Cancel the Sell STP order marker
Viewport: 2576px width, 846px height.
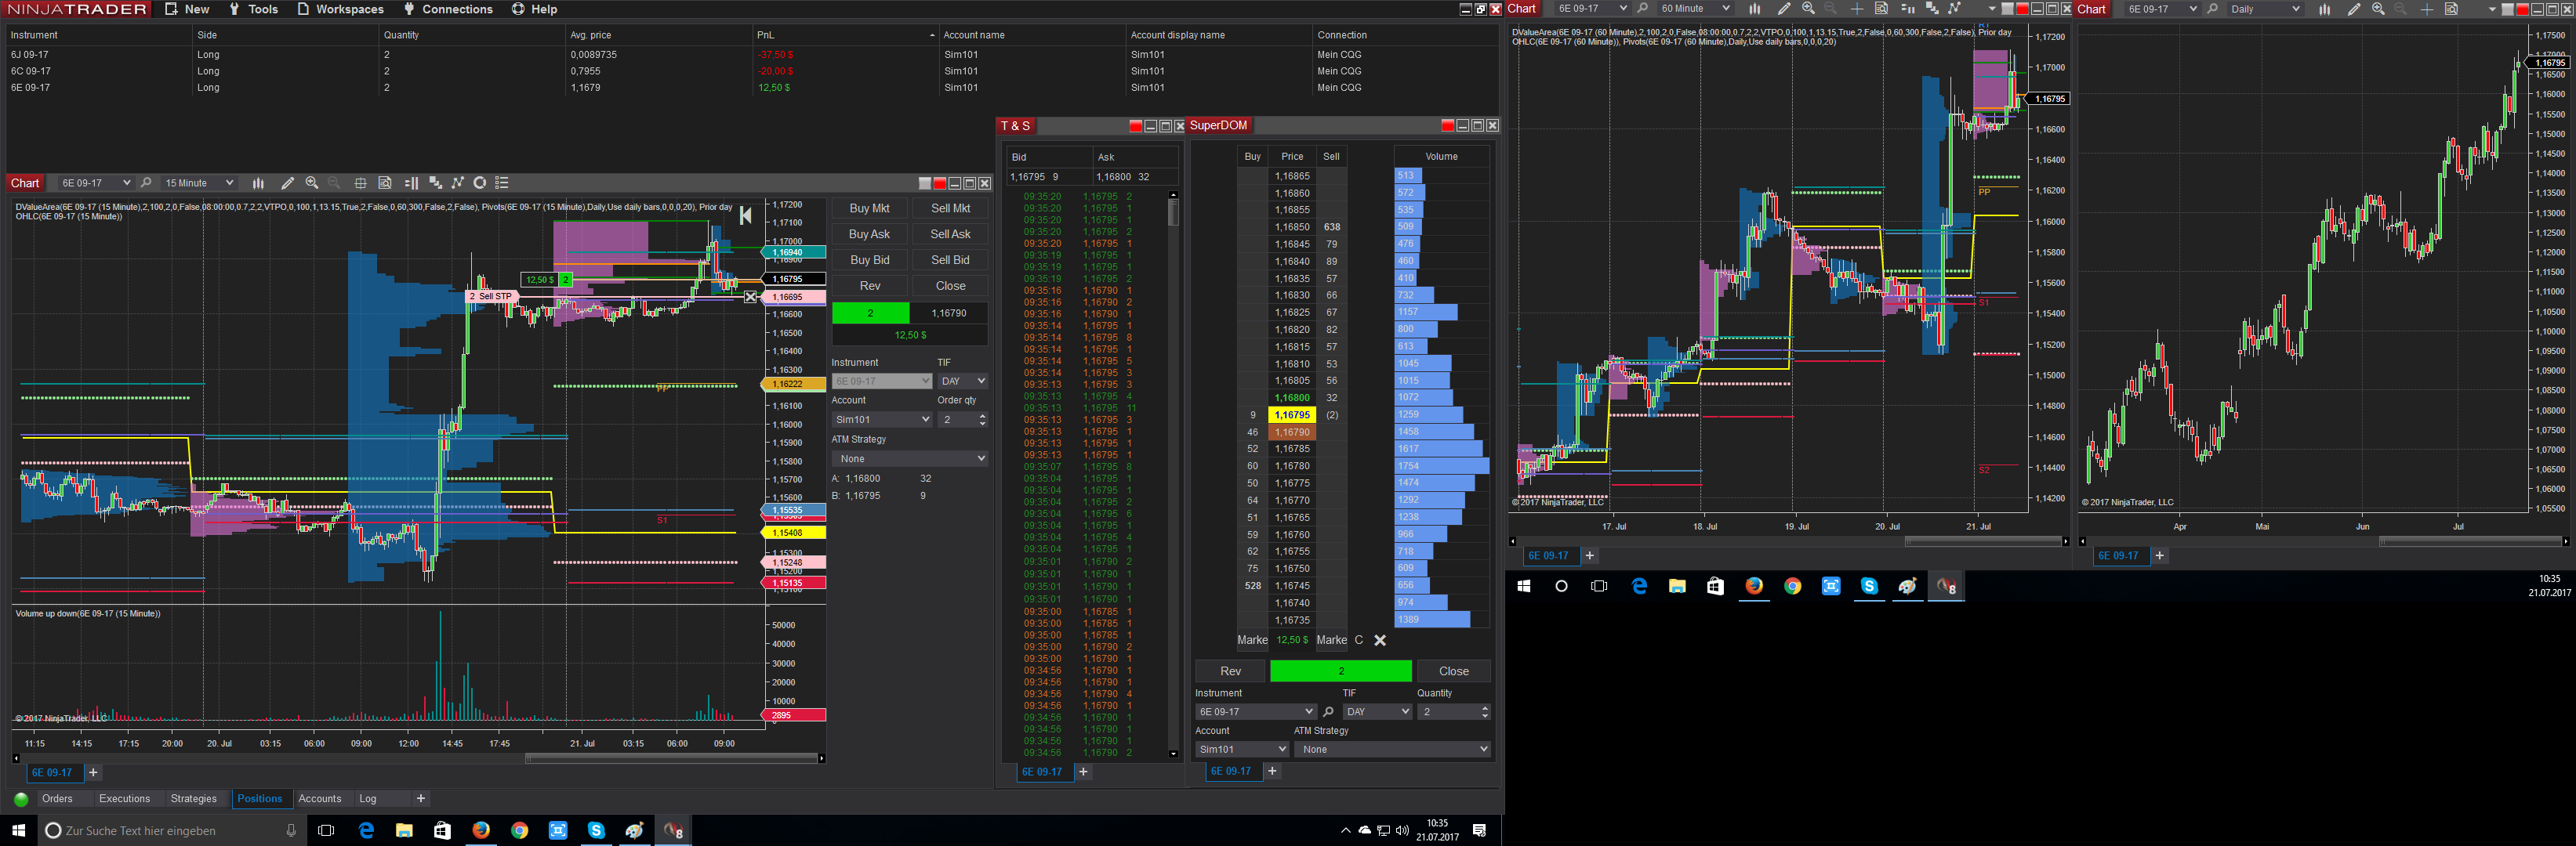(x=751, y=297)
